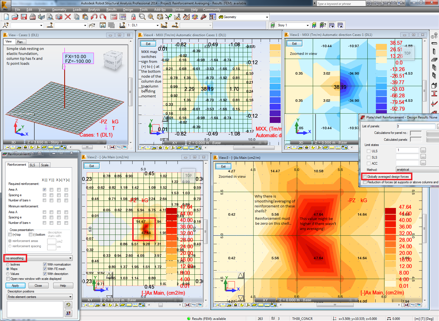Click the printer icon
This screenshot has width=439, height=321.
pos(33,17)
